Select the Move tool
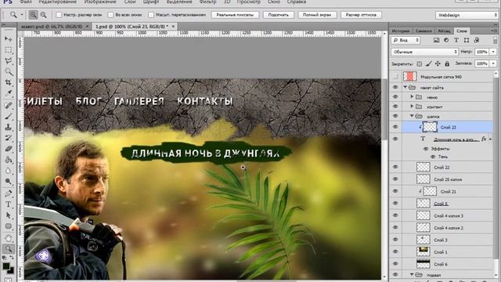Viewport: 501px width, 282px height. (9, 39)
